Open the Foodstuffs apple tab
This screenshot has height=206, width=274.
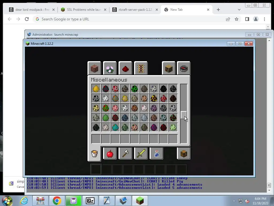(x=110, y=154)
